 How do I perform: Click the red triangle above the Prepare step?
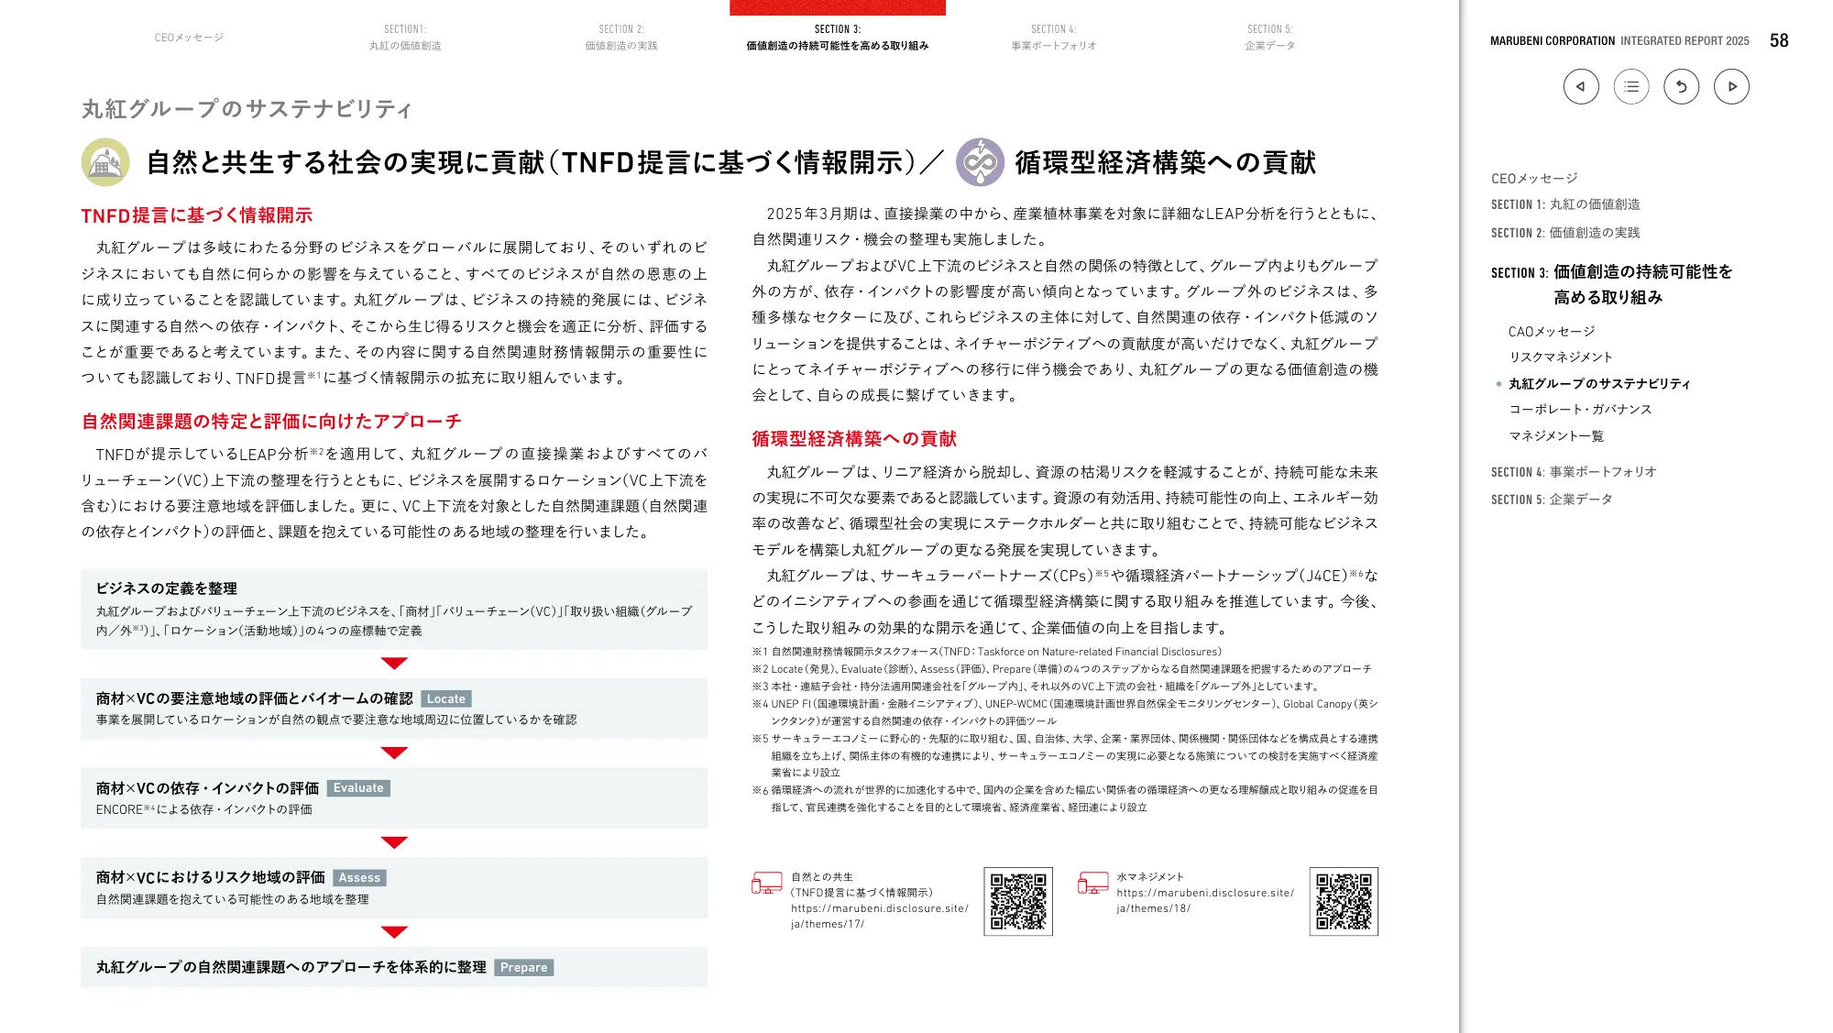point(394,934)
